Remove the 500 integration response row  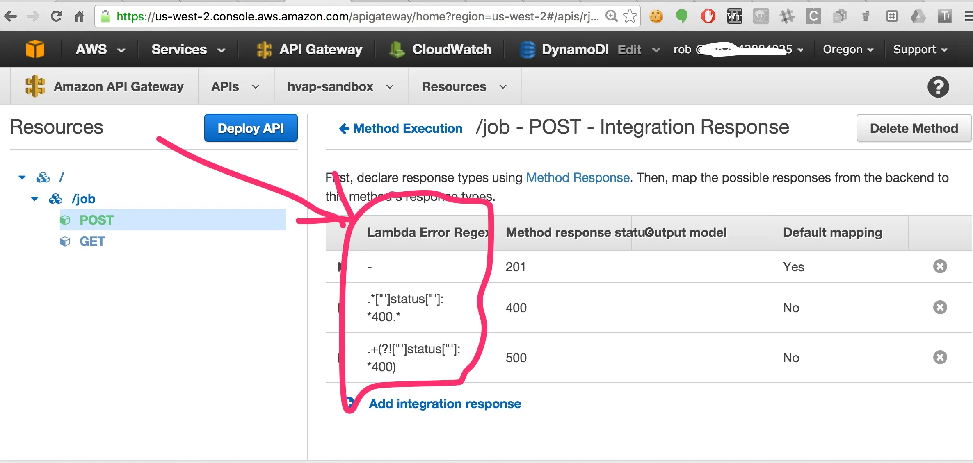point(940,357)
